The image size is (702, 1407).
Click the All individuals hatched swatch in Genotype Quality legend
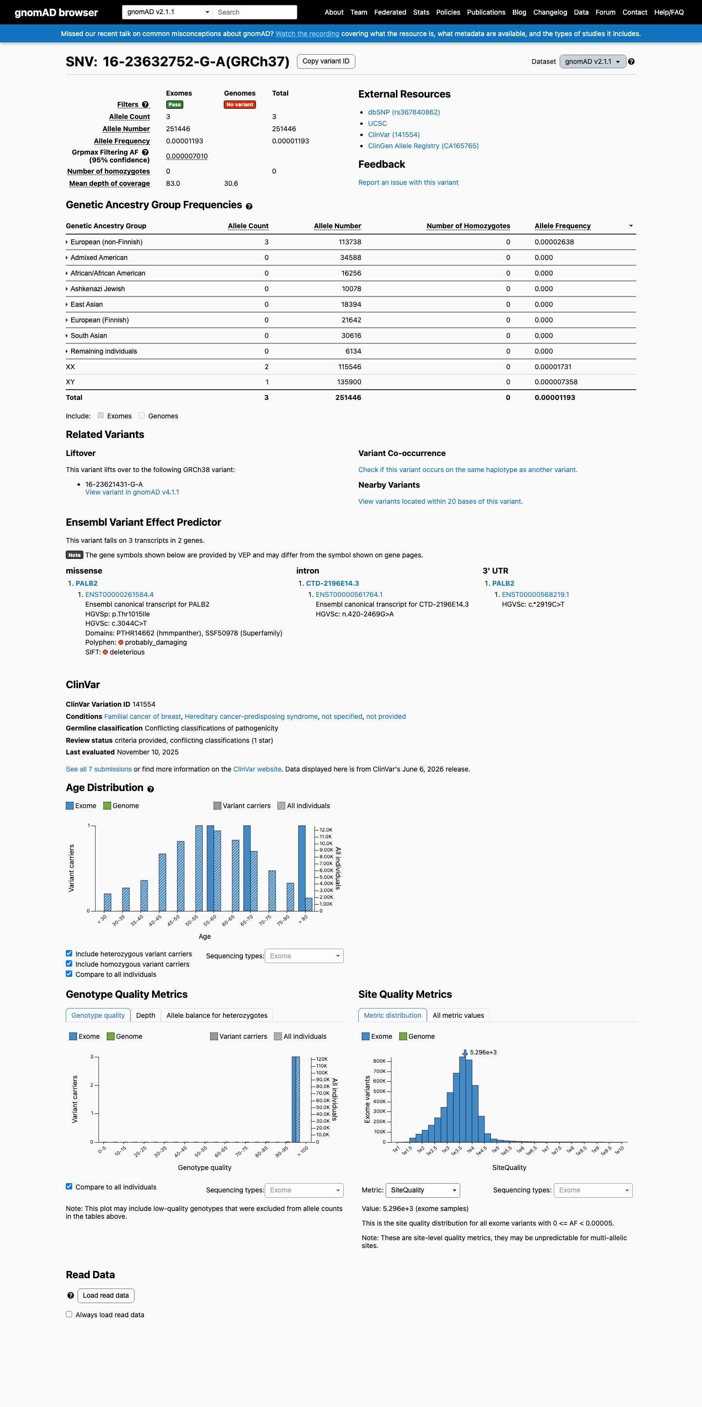[x=278, y=1036]
